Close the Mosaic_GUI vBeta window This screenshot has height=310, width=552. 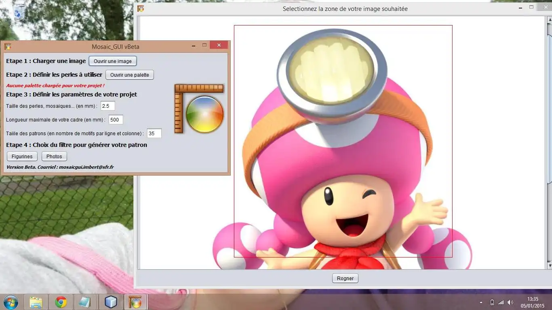point(219,45)
